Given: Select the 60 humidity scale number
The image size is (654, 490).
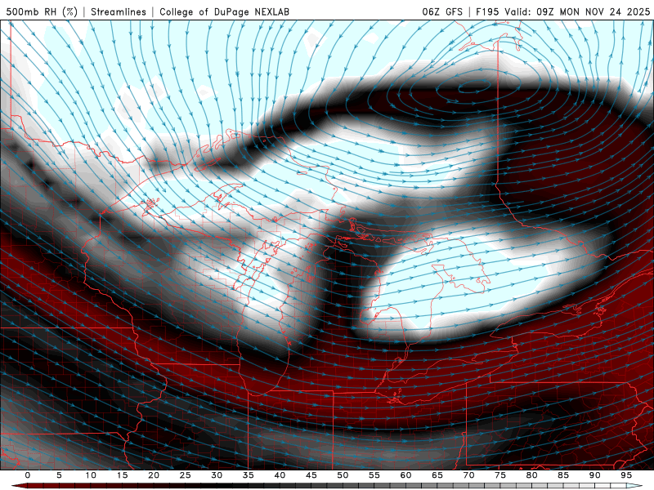Looking at the screenshot, I should point(405,475).
